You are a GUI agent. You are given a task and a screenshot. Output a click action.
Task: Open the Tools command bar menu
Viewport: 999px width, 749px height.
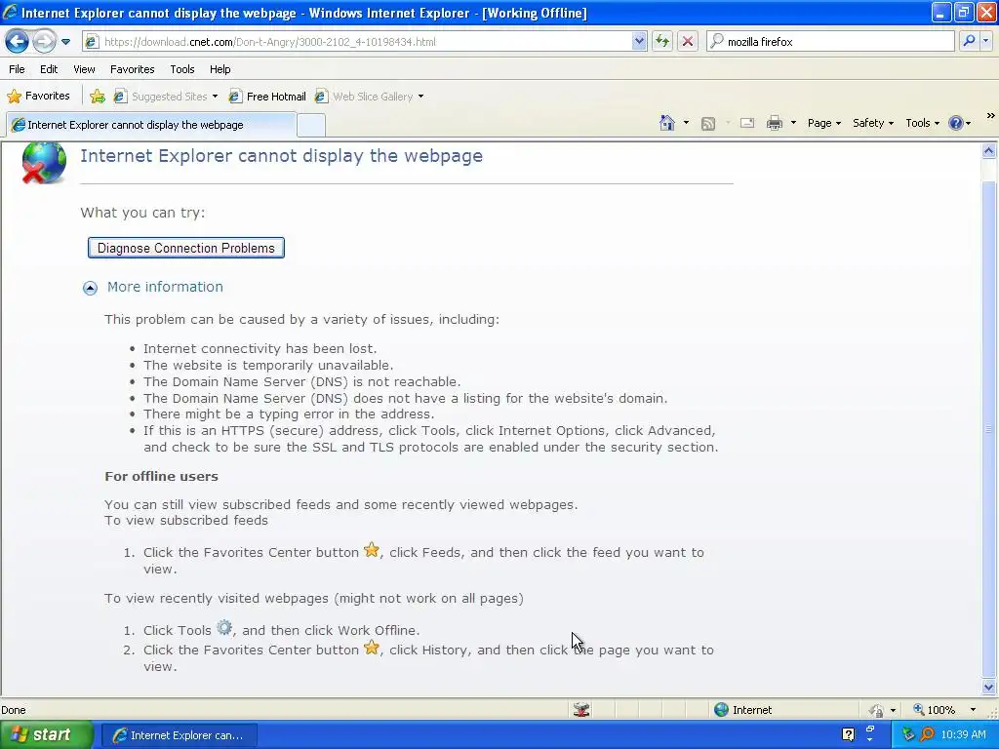[x=923, y=123]
